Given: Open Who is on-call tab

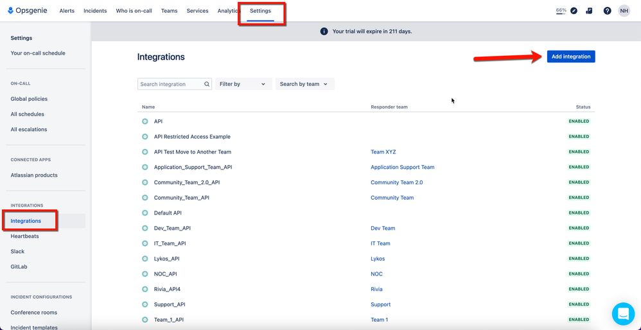Looking at the screenshot, I should click(134, 11).
